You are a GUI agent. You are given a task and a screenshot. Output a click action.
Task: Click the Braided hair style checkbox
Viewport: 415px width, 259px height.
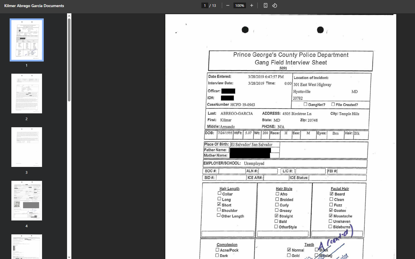(277, 199)
